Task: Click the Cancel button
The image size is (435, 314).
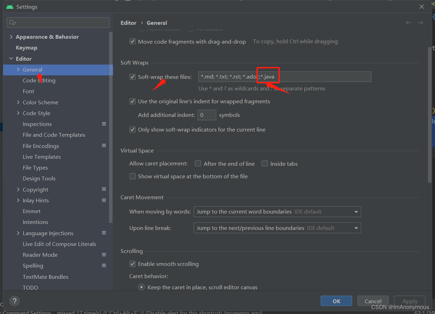Action: pos(372,301)
